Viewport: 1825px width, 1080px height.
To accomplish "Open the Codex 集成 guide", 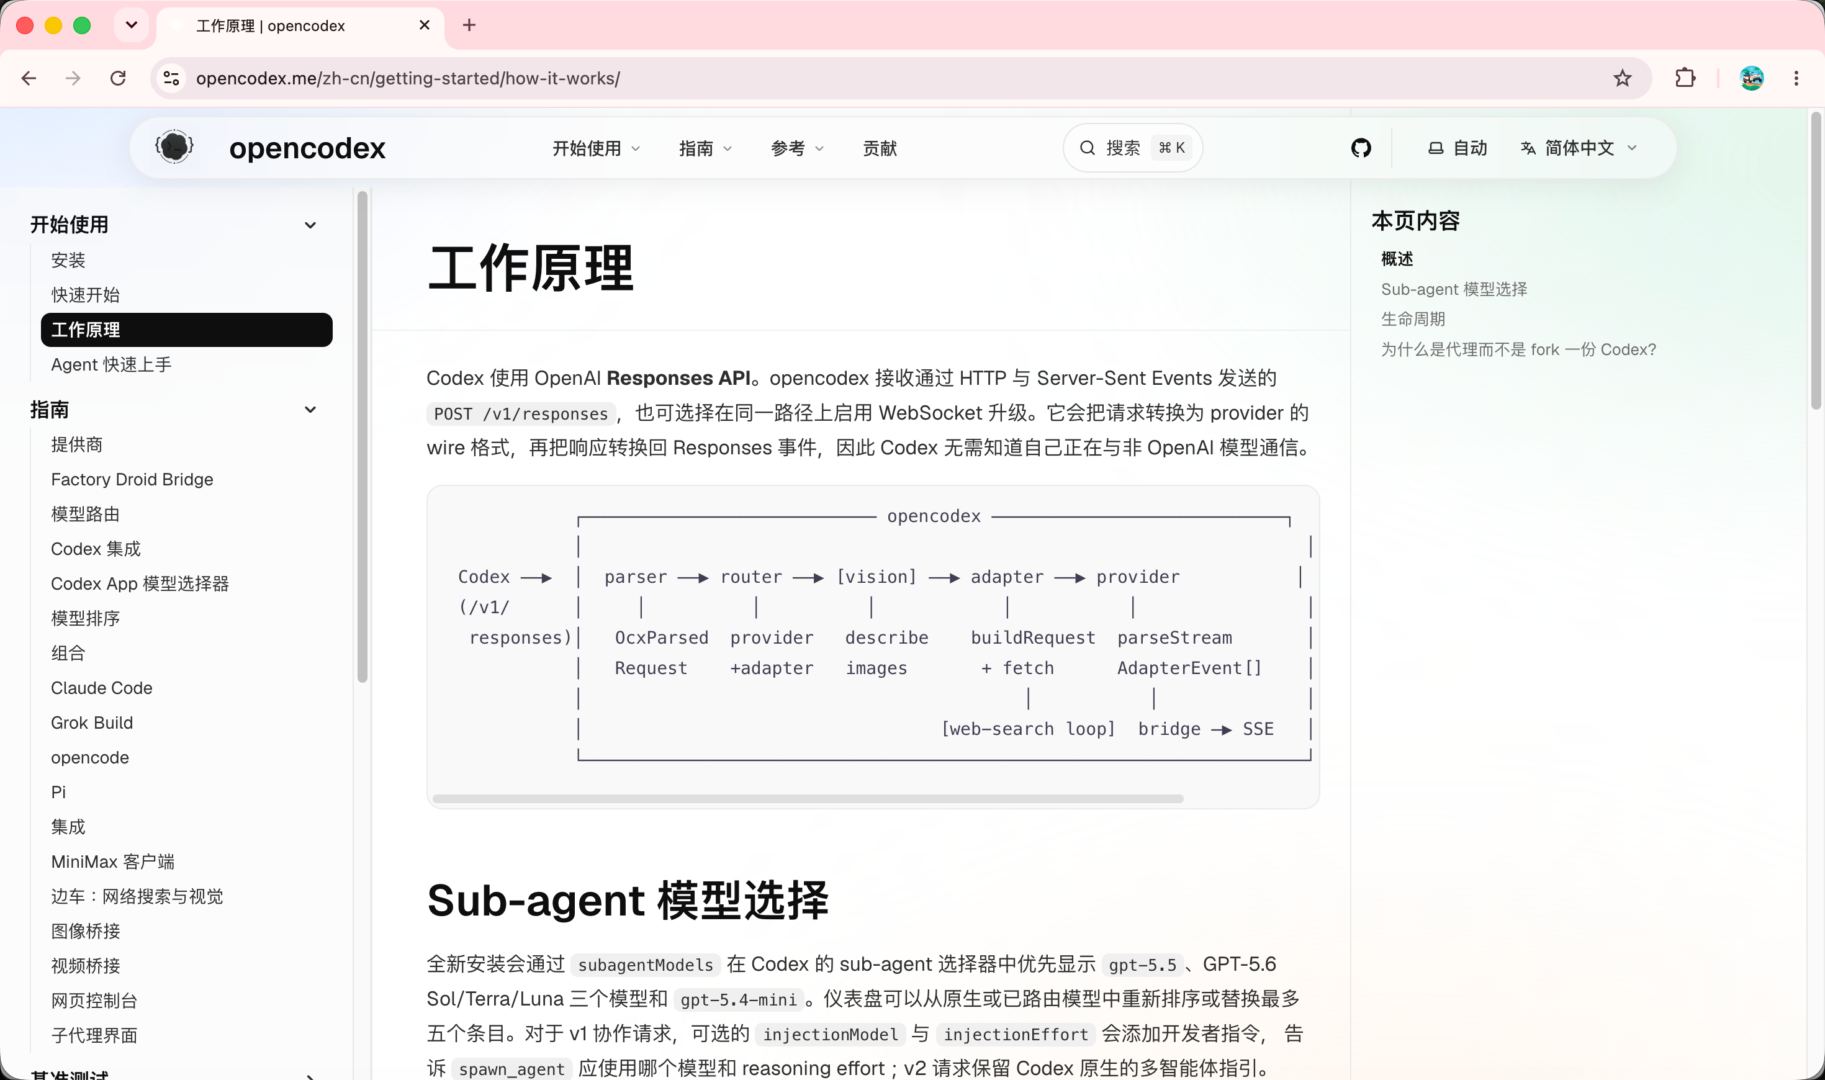I will (96, 549).
